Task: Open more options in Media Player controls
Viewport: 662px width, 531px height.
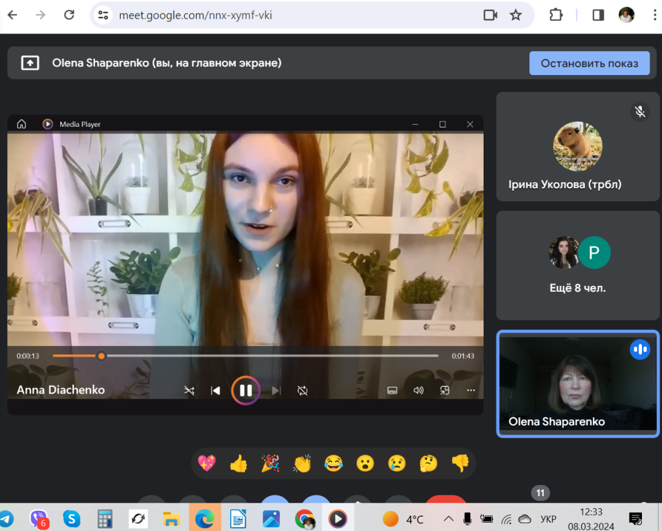Action: pyautogui.click(x=471, y=391)
